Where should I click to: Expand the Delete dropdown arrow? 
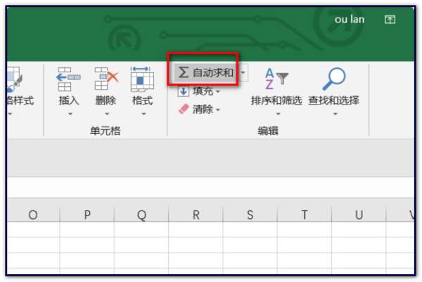coord(107,114)
